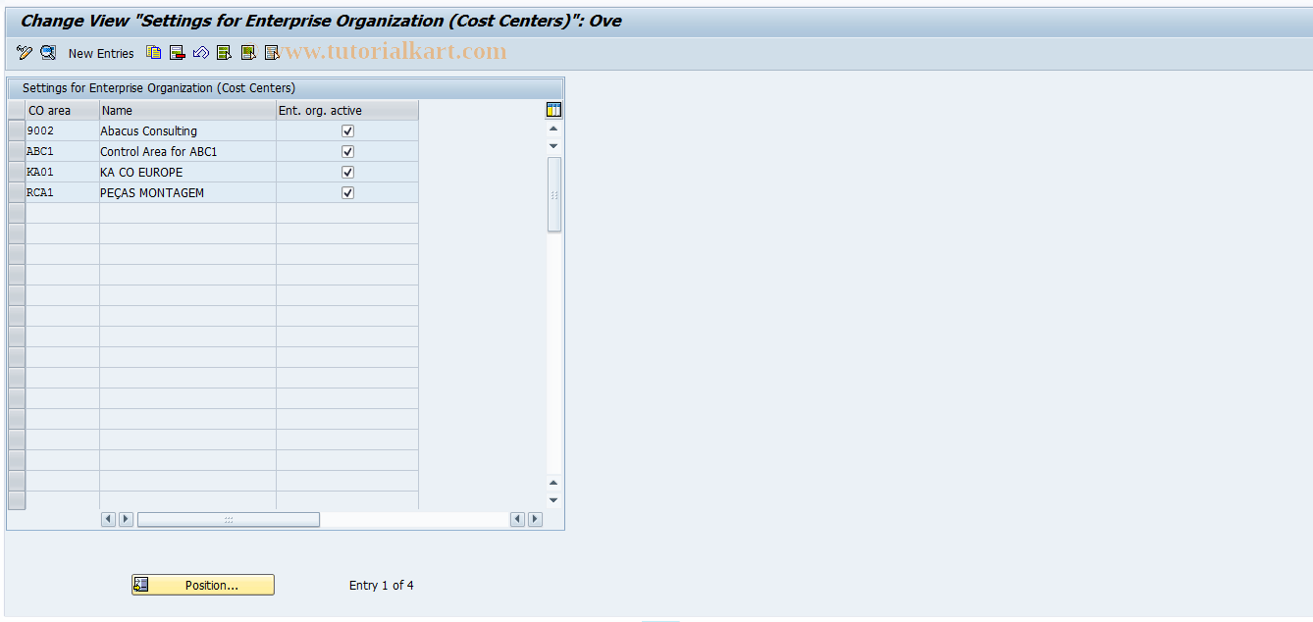Click the Select All entries icon
Screen dimensions: 1313x622
click(224, 53)
